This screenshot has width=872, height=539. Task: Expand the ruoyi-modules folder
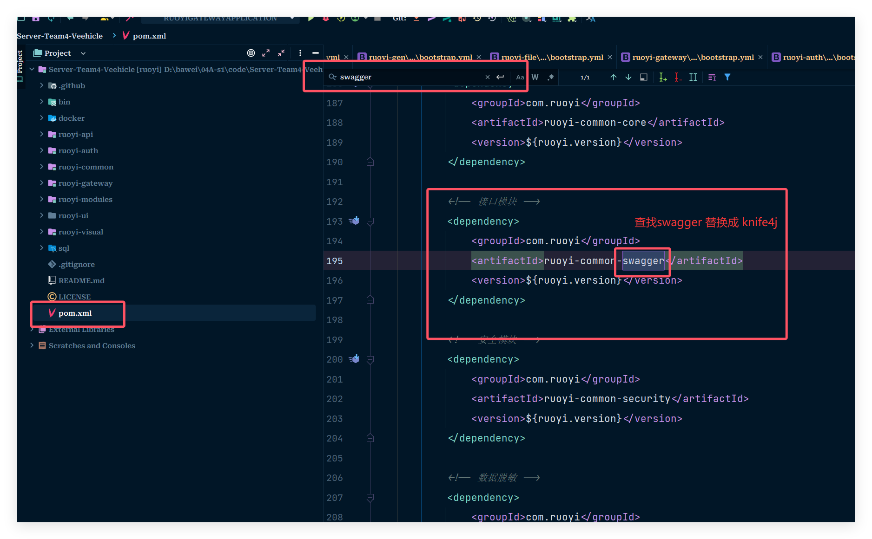(41, 199)
